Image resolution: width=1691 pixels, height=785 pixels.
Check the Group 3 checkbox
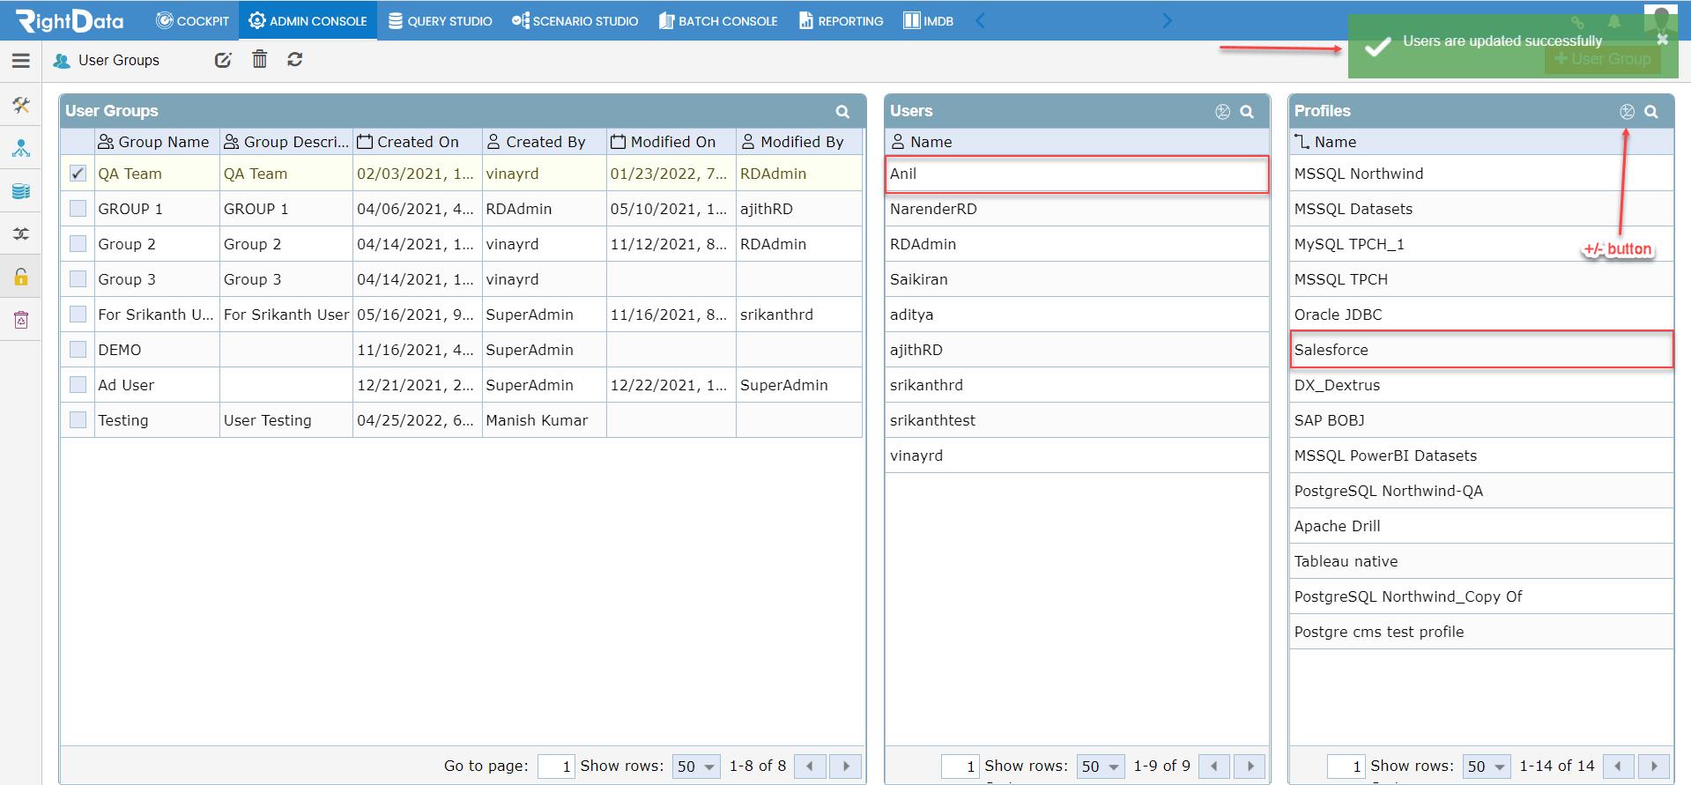78,279
